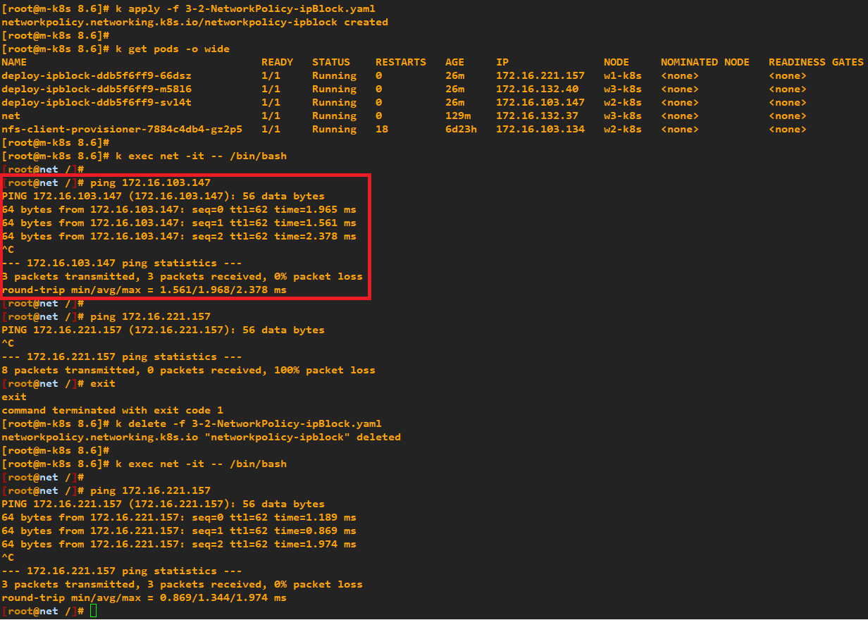This screenshot has height=620, width=868.
Task: Click the READINESS GATES column header
Action: (816, 62)
